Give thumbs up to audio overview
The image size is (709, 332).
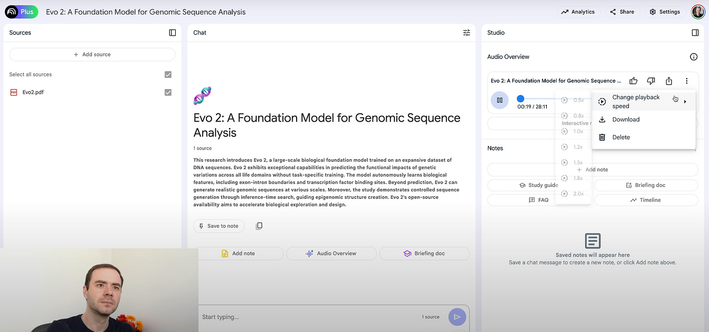tap(633, 81)
